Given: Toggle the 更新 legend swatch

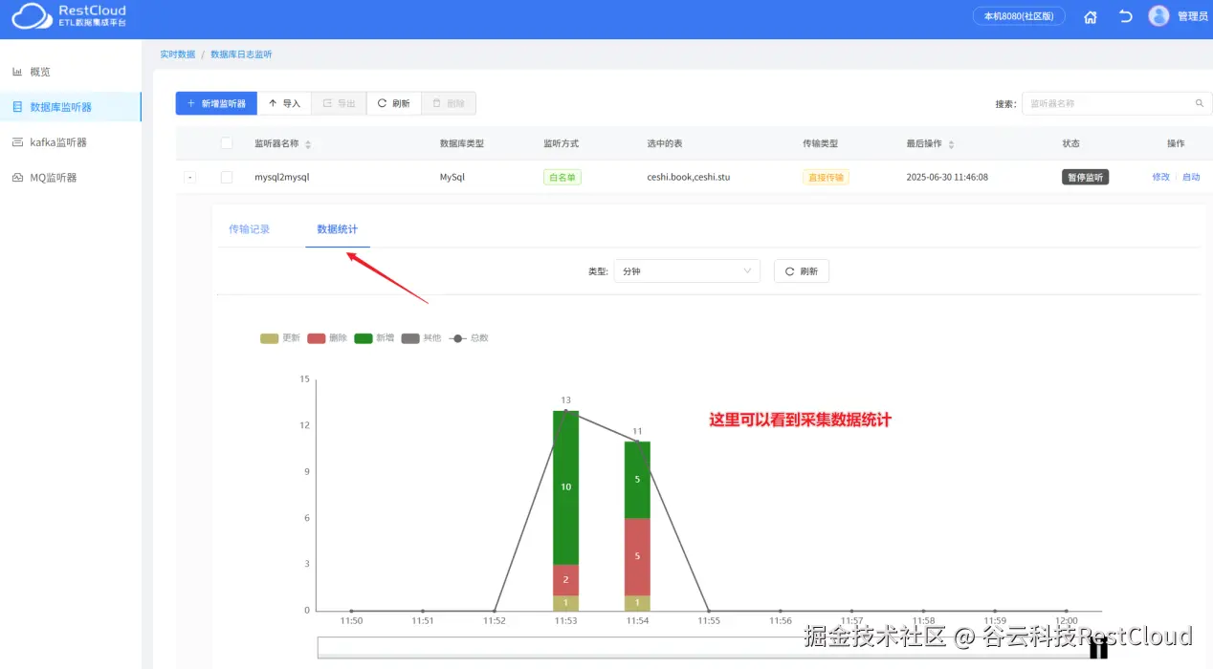Looking at the screenshot, I should pos(269,338).
